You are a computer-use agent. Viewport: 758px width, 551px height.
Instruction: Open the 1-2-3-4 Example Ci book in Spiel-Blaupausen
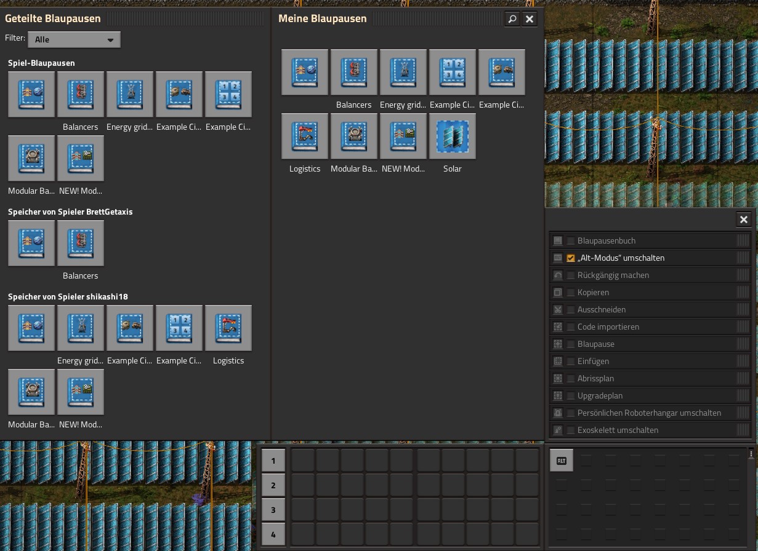228,94
